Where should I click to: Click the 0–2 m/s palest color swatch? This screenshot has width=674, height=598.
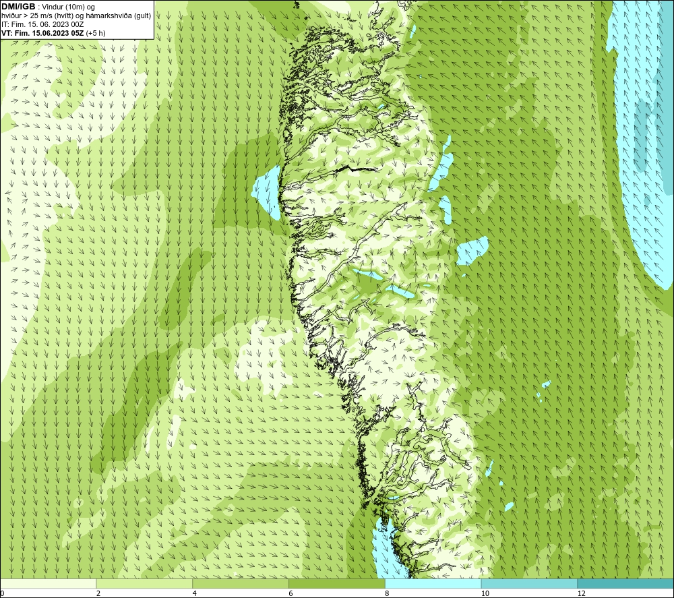pyautogui.click(x=48, y=583)
